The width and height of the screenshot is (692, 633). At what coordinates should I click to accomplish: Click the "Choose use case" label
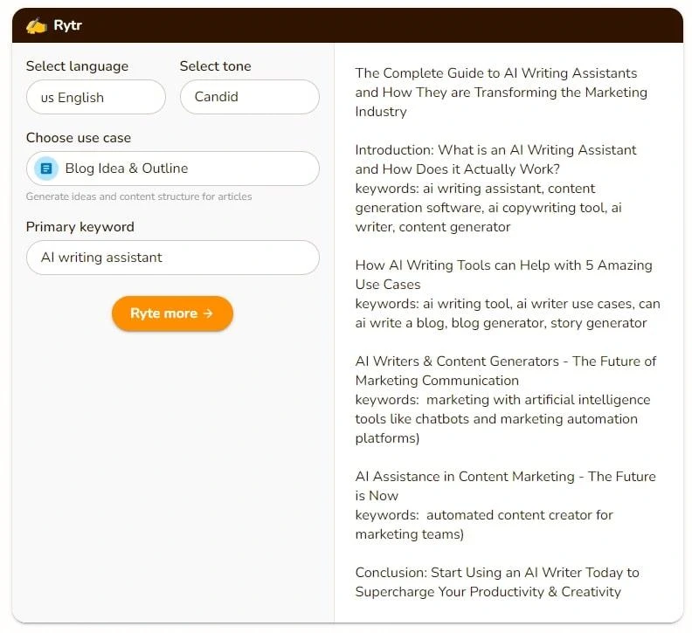click(79, 138)
